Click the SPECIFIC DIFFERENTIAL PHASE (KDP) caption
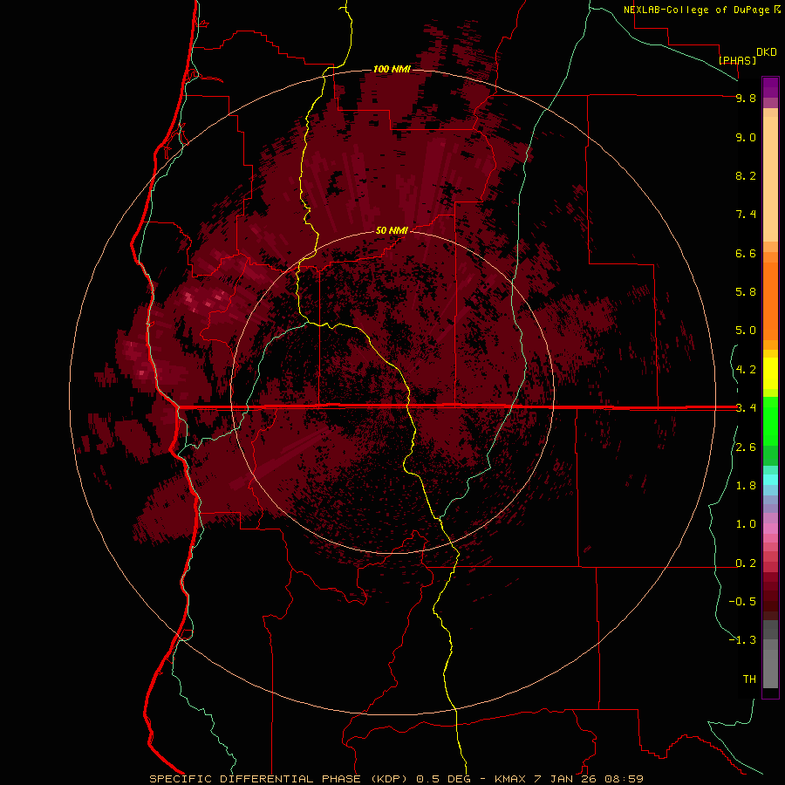 (x=276, y=779)
